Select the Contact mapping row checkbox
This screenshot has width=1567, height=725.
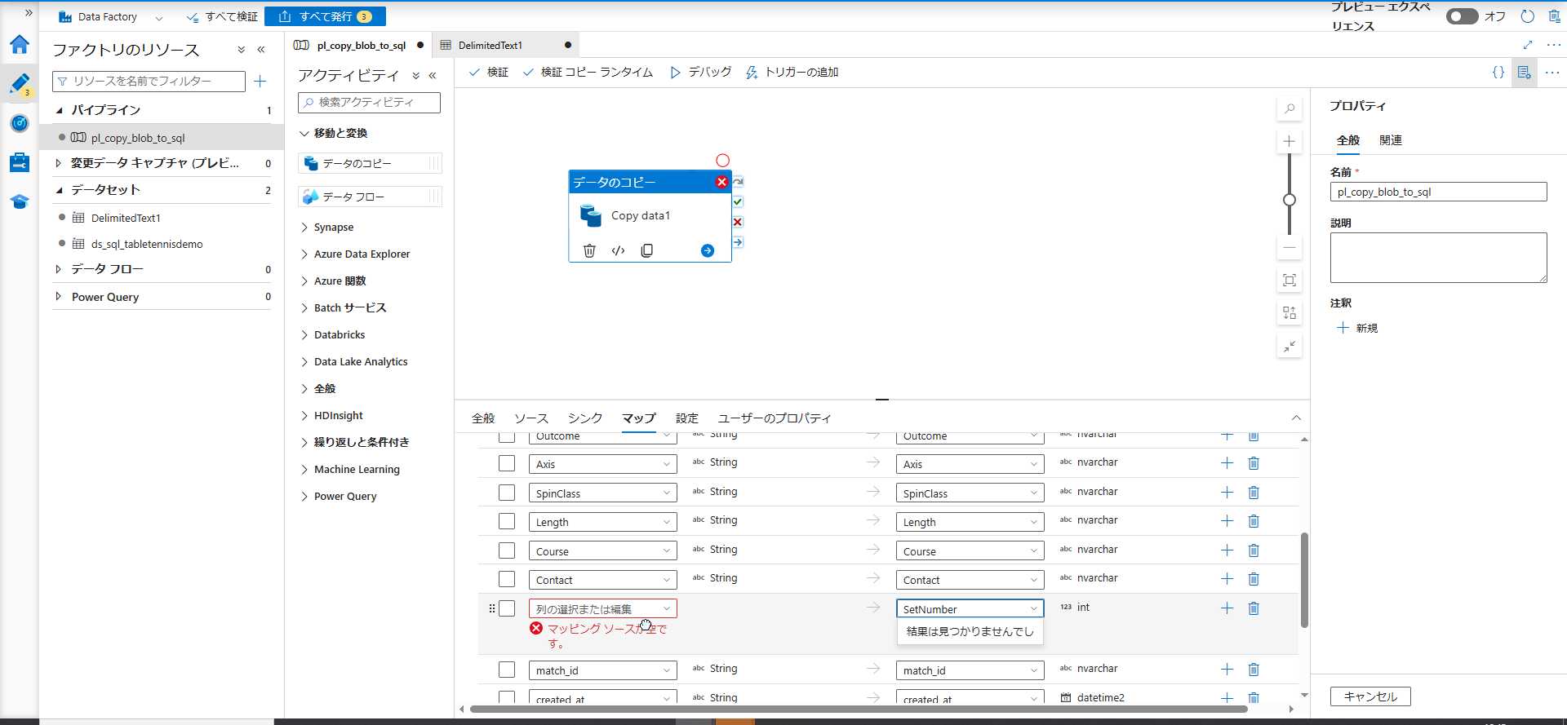point(507,579)
